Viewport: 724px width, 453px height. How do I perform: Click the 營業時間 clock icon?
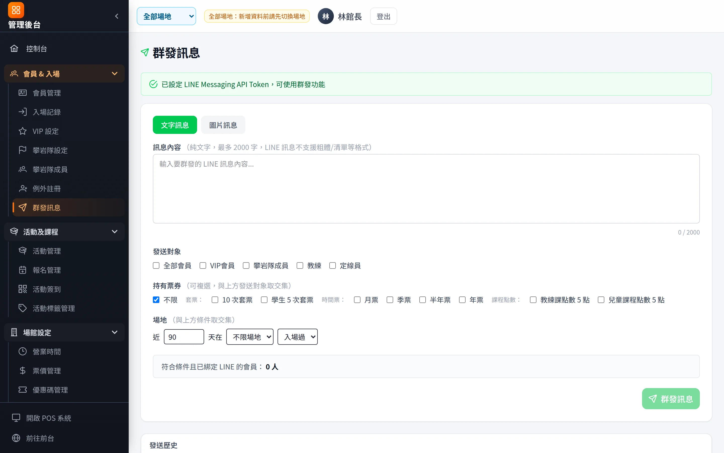coord(22,351)
